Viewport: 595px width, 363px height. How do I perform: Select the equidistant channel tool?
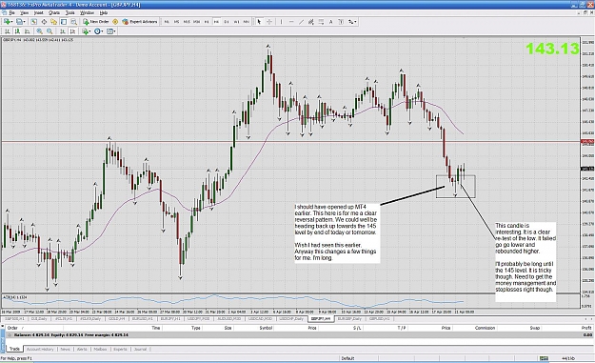tap(310, 22)
